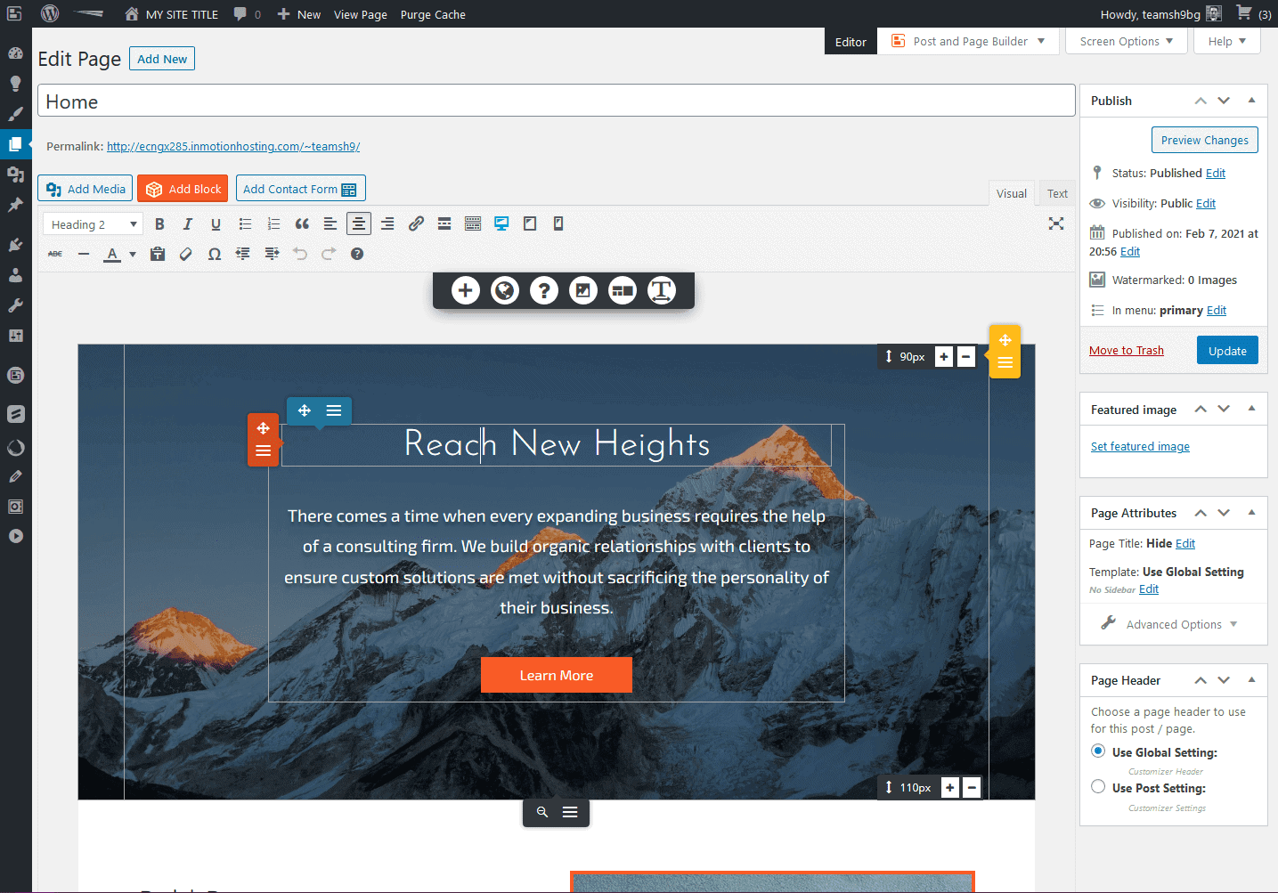The width and height of the screenshot is (1278, 893).
Task: Open special character omega menu
Action: tap(215, 254)
